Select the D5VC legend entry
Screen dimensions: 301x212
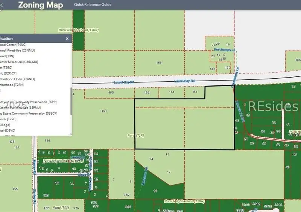(x=8, y=130)
